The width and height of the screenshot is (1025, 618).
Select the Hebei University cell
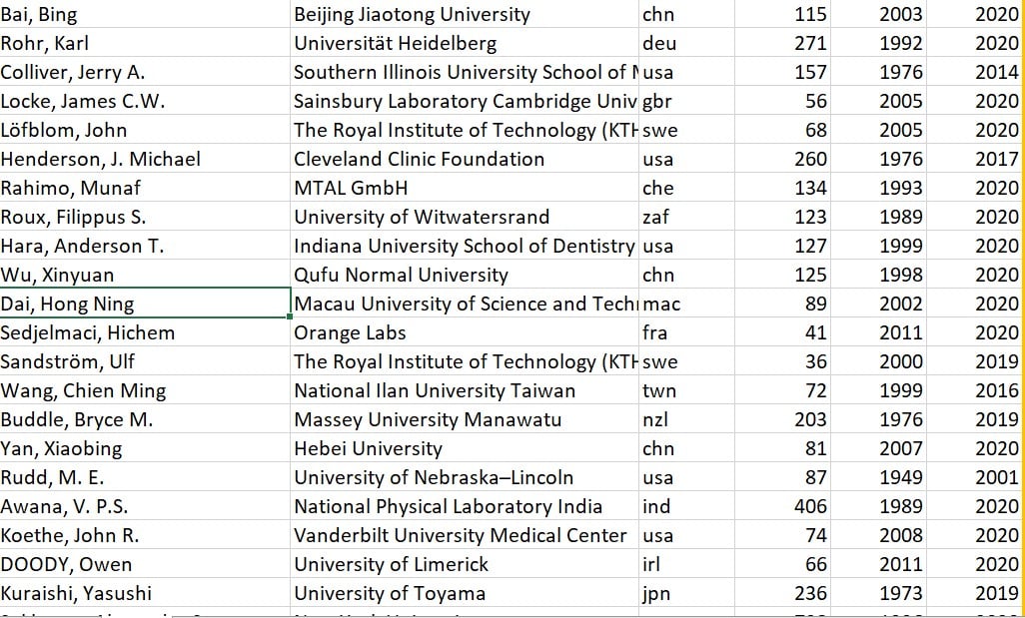(x=465, y=447)
